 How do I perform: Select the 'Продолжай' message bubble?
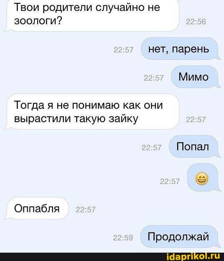pos(180,236)
